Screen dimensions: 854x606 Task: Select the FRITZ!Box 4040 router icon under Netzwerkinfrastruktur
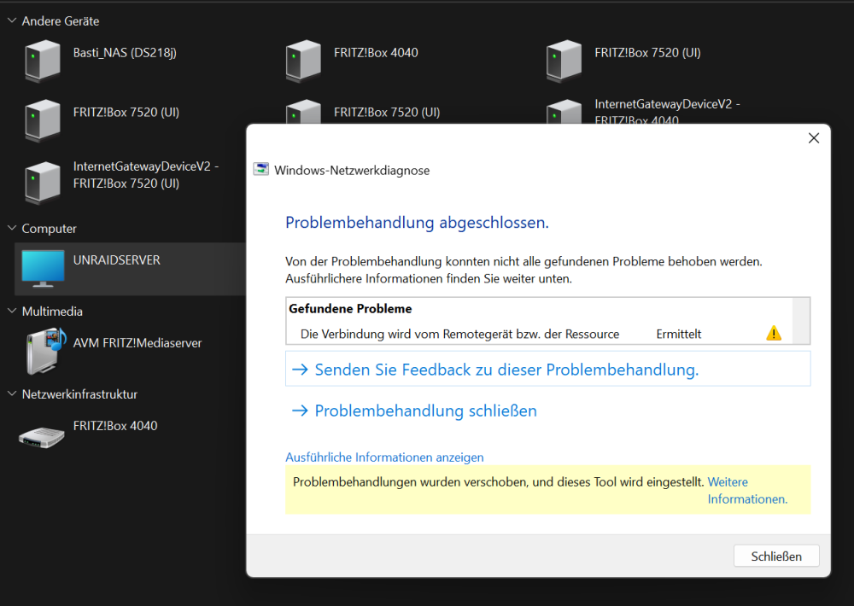click(42, 437)
